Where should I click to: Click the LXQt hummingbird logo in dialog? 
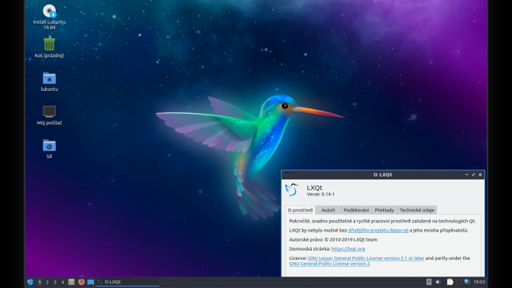[x=292, y=189]
